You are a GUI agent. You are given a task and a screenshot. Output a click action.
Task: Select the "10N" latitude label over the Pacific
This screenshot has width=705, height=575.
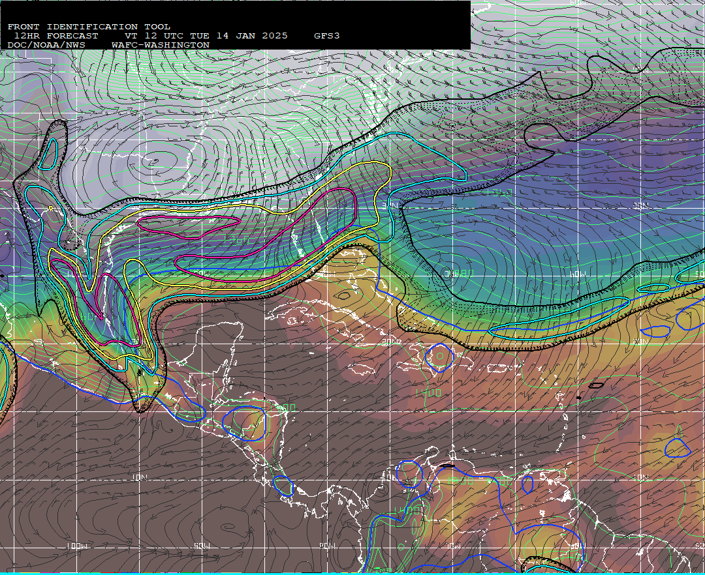click(139, 477)
